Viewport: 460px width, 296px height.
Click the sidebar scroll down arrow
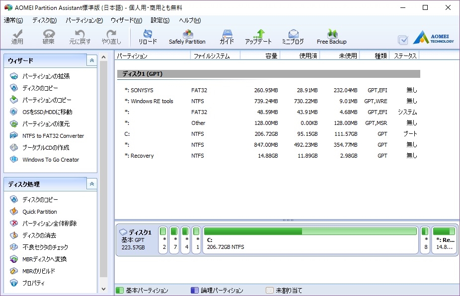103,289
